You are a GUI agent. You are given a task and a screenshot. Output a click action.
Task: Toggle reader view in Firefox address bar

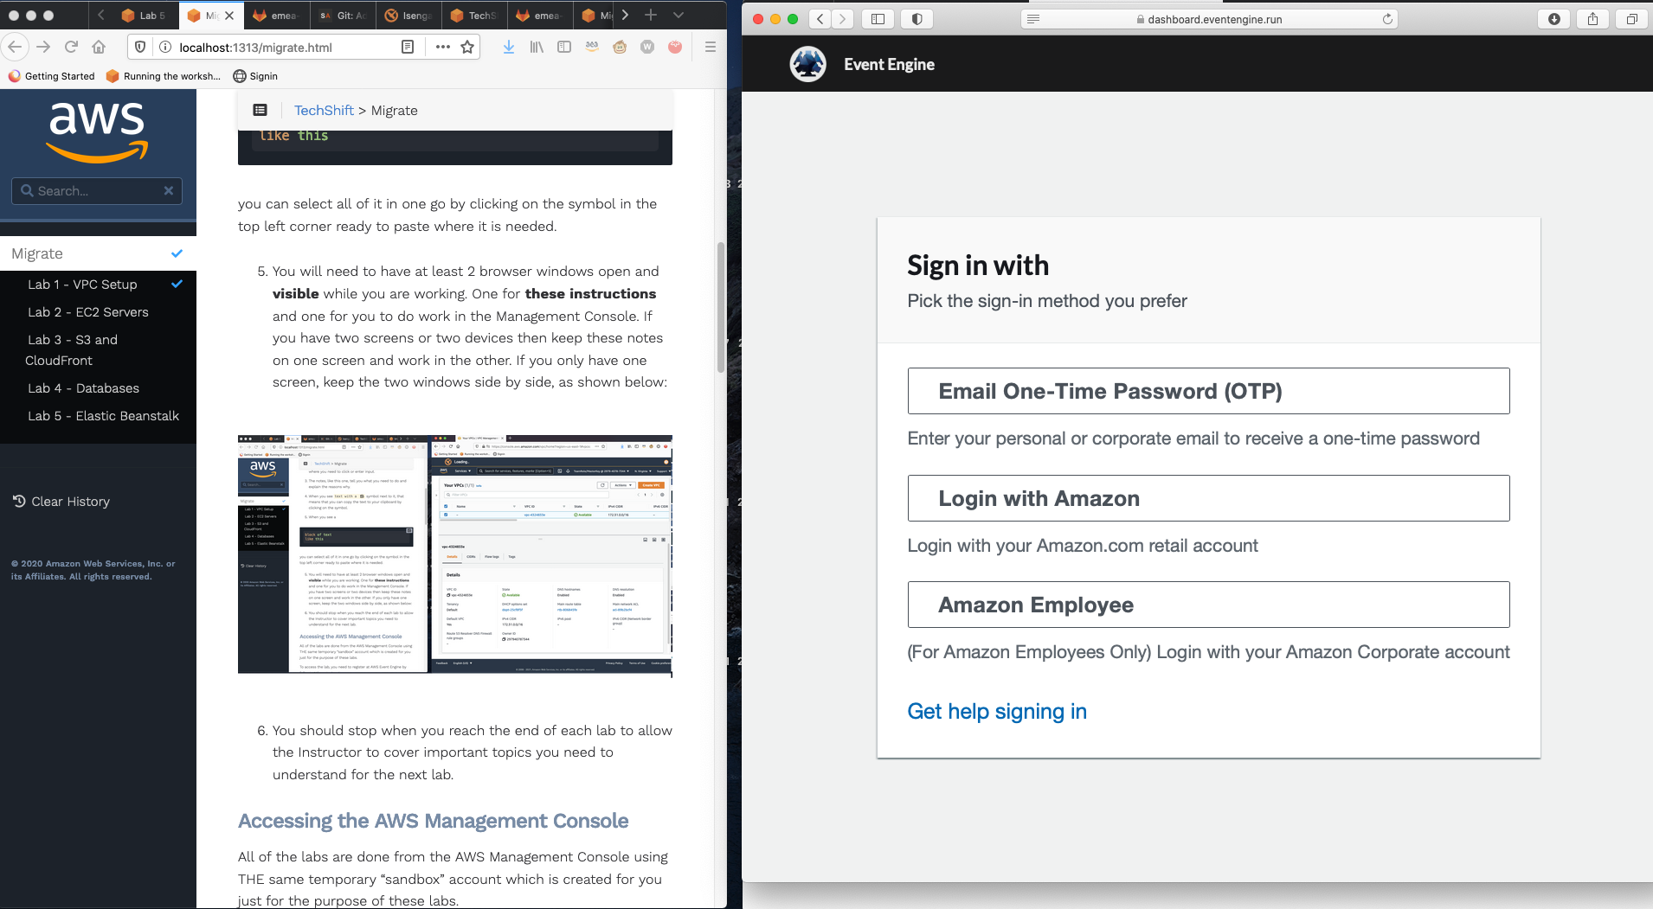coord(408,47)
